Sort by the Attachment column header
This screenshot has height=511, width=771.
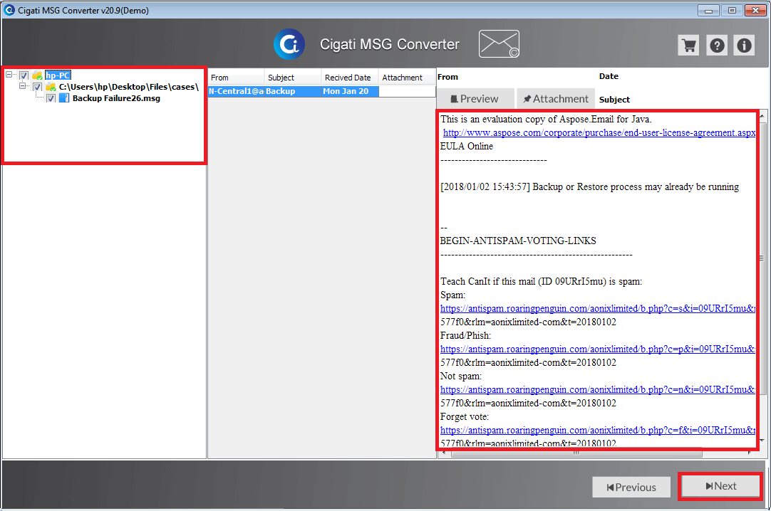point(407,78)
